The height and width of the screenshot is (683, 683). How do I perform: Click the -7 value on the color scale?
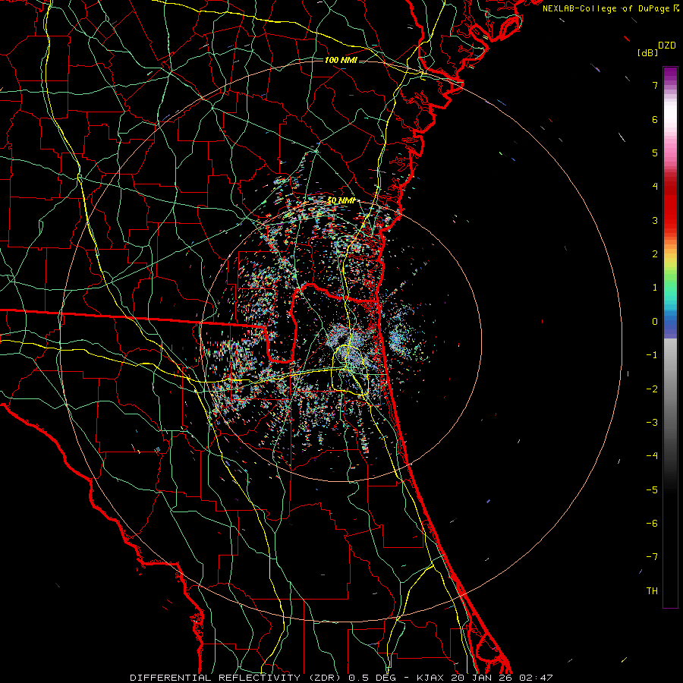pyautogui.click(x=652, y=557)
